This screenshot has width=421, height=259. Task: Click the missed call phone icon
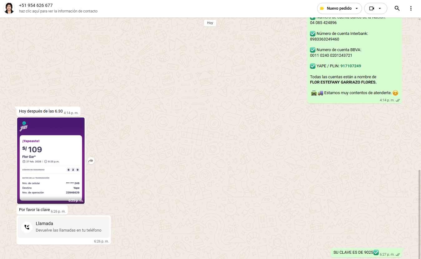tap(27, 227)
